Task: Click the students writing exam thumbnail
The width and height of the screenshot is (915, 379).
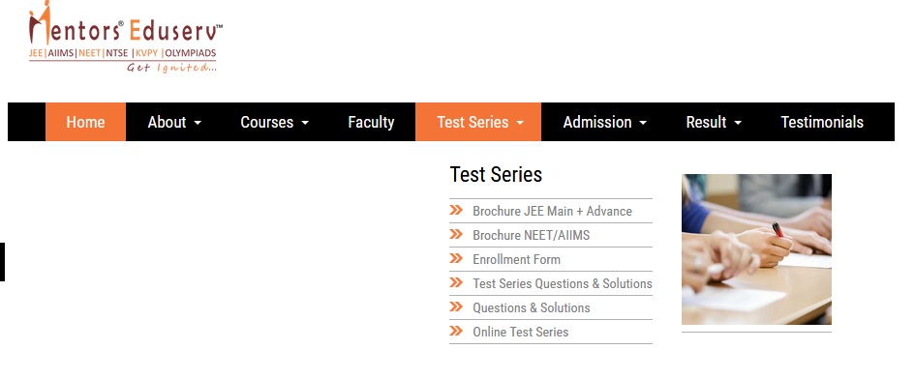Action: click(756, 249)
